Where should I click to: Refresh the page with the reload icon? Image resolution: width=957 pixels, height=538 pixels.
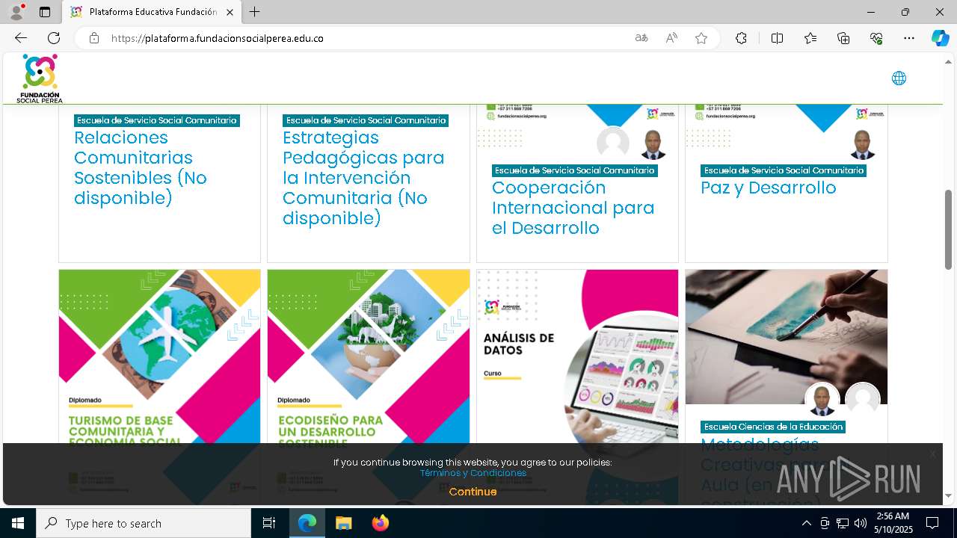click(x=54, y=38)
